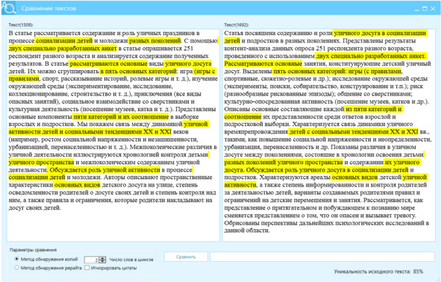Click highlighted 'Обсуждается роль уличной активности' in left text
This screenshot has width=441, height=282.
(x=105, y=170)
